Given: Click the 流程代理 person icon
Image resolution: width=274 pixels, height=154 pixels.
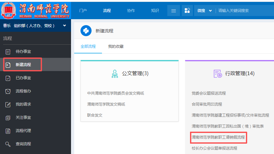Looking at the screenshot, I should click(8, 131).
